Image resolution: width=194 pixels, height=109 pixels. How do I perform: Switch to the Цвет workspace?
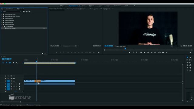pyautogui.click(x=83, y=6)
